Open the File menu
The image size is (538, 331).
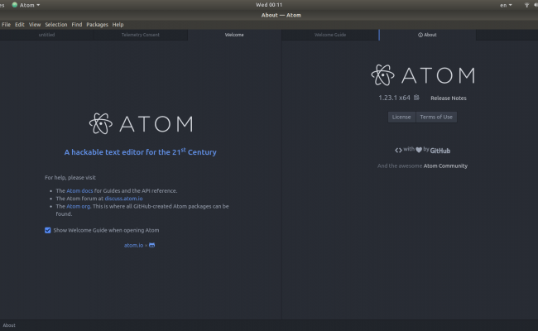(x=6, y=24)
